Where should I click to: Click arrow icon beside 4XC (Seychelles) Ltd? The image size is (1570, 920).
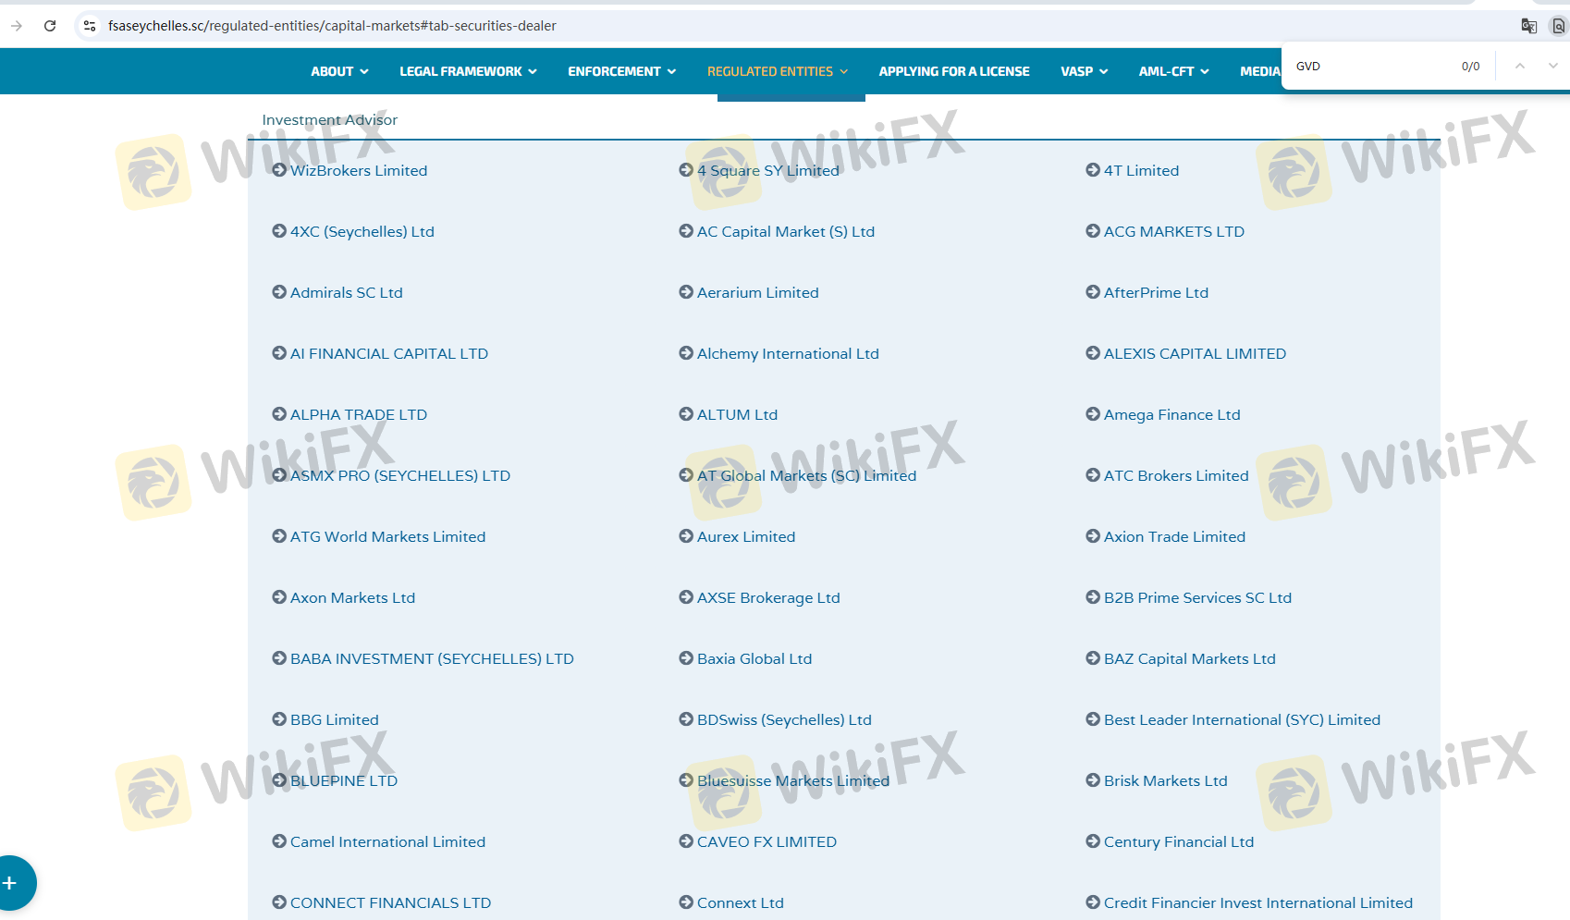(x=279, y=231)
